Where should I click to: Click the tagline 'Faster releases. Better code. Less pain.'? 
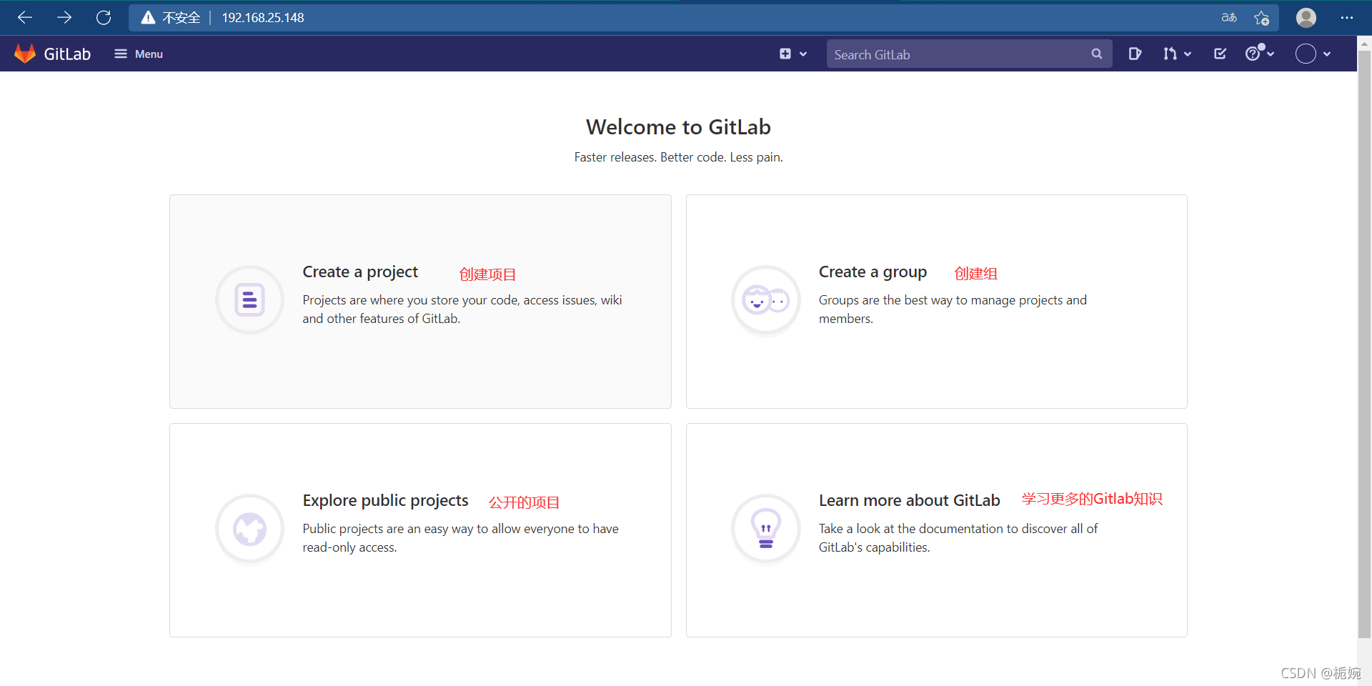coord(678,157)
